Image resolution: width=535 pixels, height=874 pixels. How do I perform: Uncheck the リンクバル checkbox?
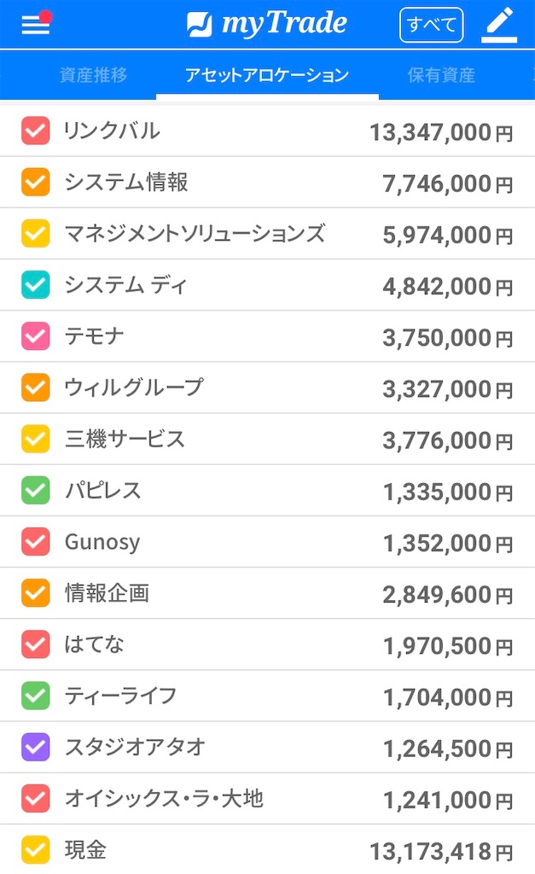(36, 131)
